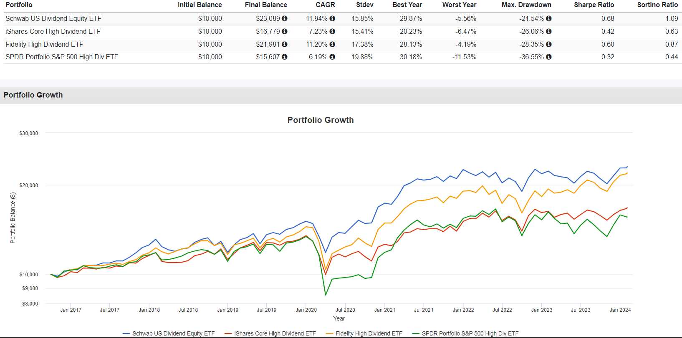Open info icon next to 6.19% CAGR

point(332,57)
